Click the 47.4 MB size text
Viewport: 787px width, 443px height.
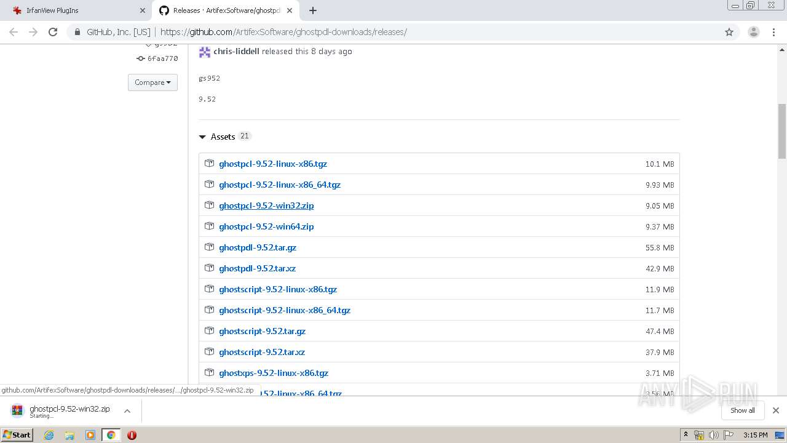pos(660,331)
